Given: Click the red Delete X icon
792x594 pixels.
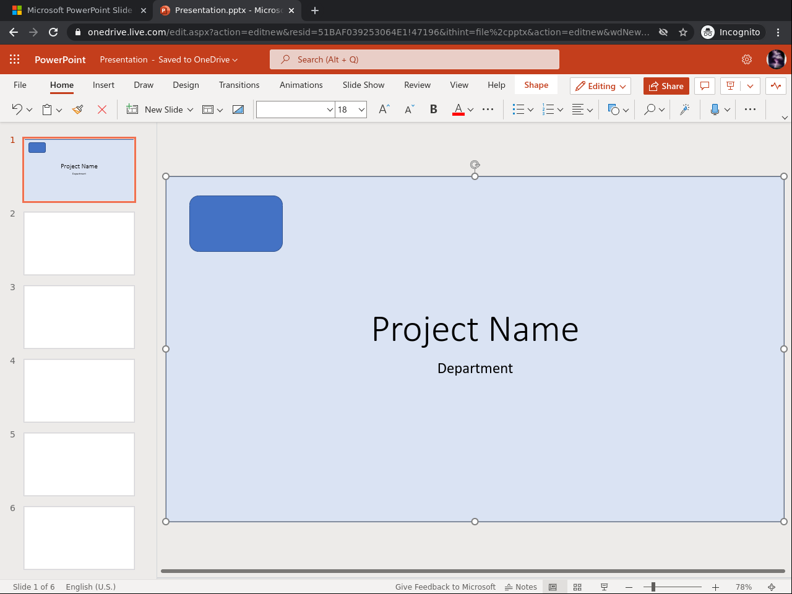Looking at the screenshot, I should (x=102, y=110).
